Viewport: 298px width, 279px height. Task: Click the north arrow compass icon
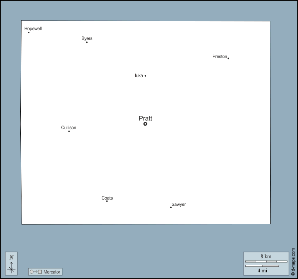tap(11, 263)
